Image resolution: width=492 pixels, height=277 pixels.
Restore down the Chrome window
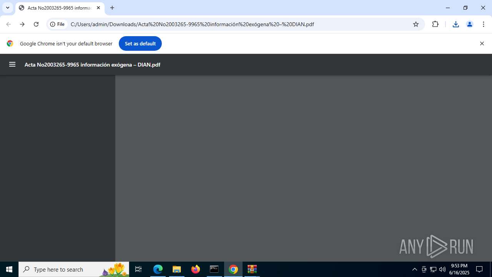pyautogui.click(x=465, y=8)
